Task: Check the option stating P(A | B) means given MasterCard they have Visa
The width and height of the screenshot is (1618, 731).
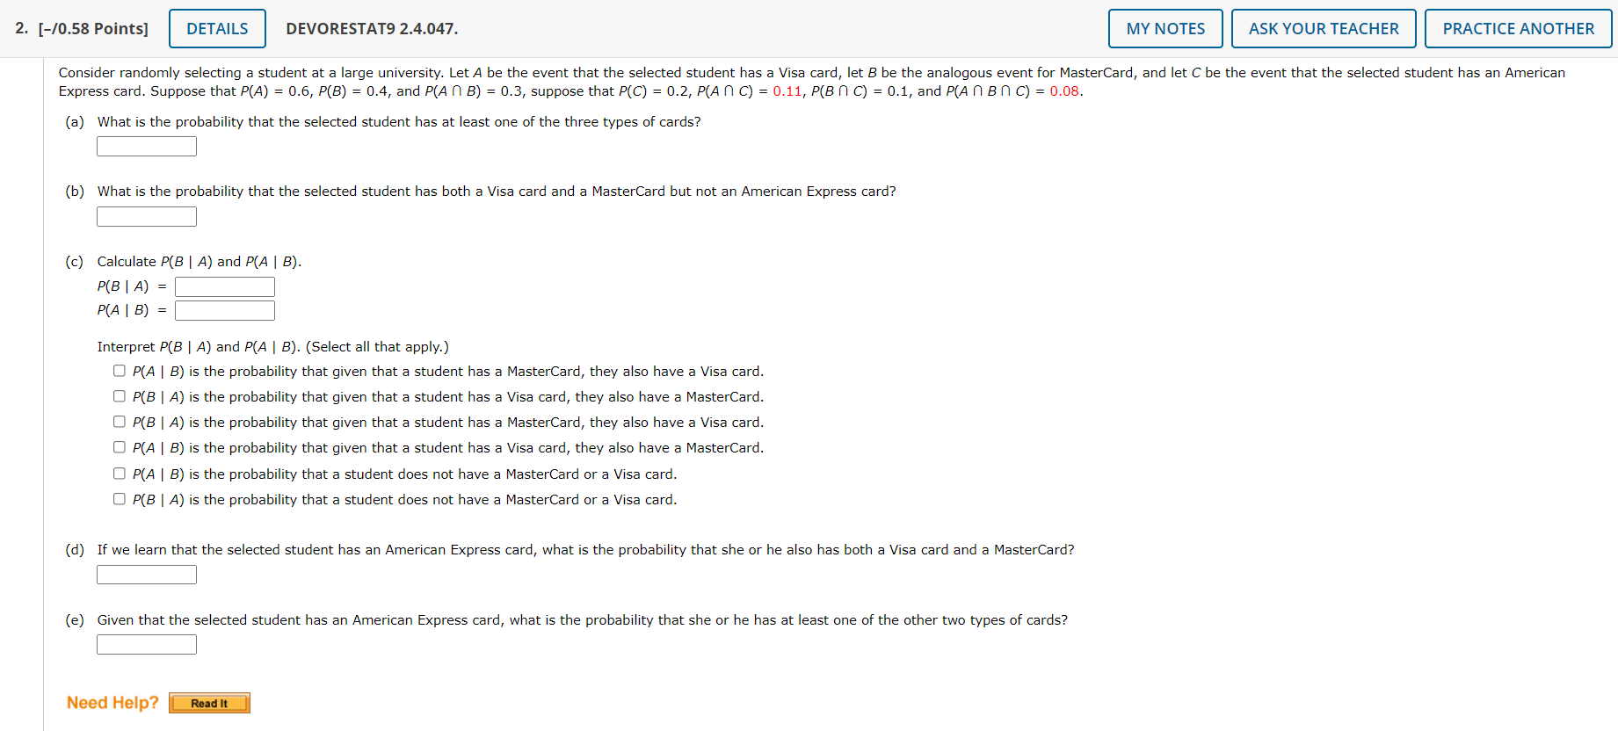Action: point(119,370)
